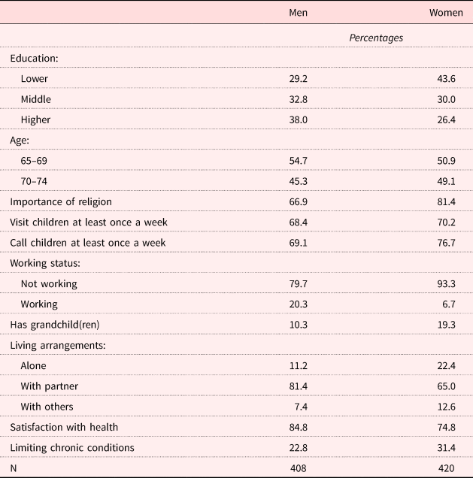Select the Not working row label
Screen dimensions: 473x478
tap(50, 283)
